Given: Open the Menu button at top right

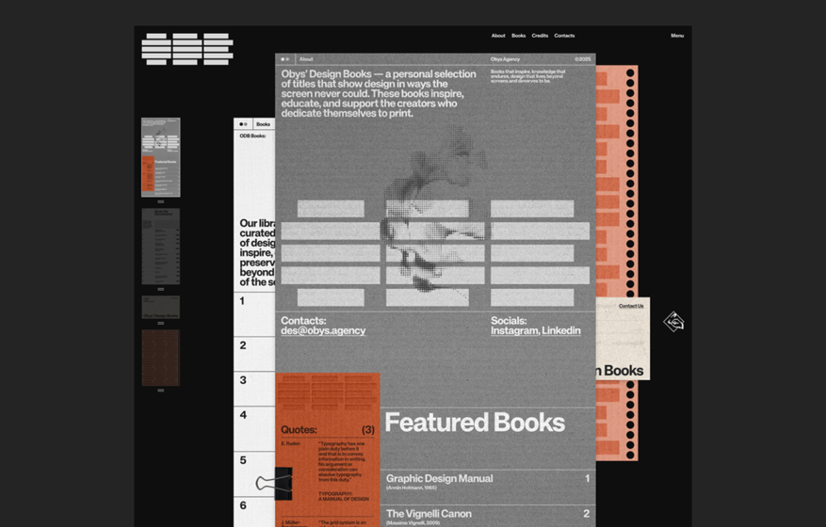Looking at the screenshot, I should [x=677, y=36].
